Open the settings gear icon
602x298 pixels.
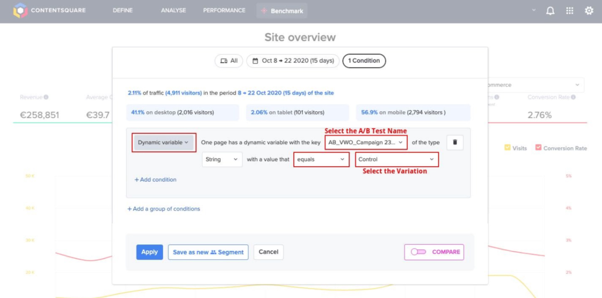click(589, 11)
